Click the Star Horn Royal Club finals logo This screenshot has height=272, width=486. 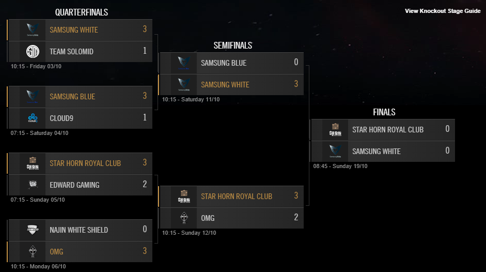(x=335, y=129)
